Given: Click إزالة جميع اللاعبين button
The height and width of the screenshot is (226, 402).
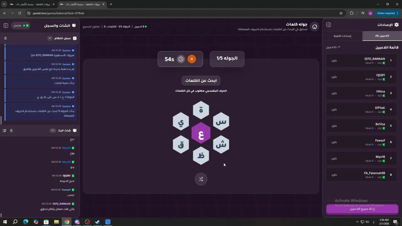Looking at the screenshot, I should (362, 209).
